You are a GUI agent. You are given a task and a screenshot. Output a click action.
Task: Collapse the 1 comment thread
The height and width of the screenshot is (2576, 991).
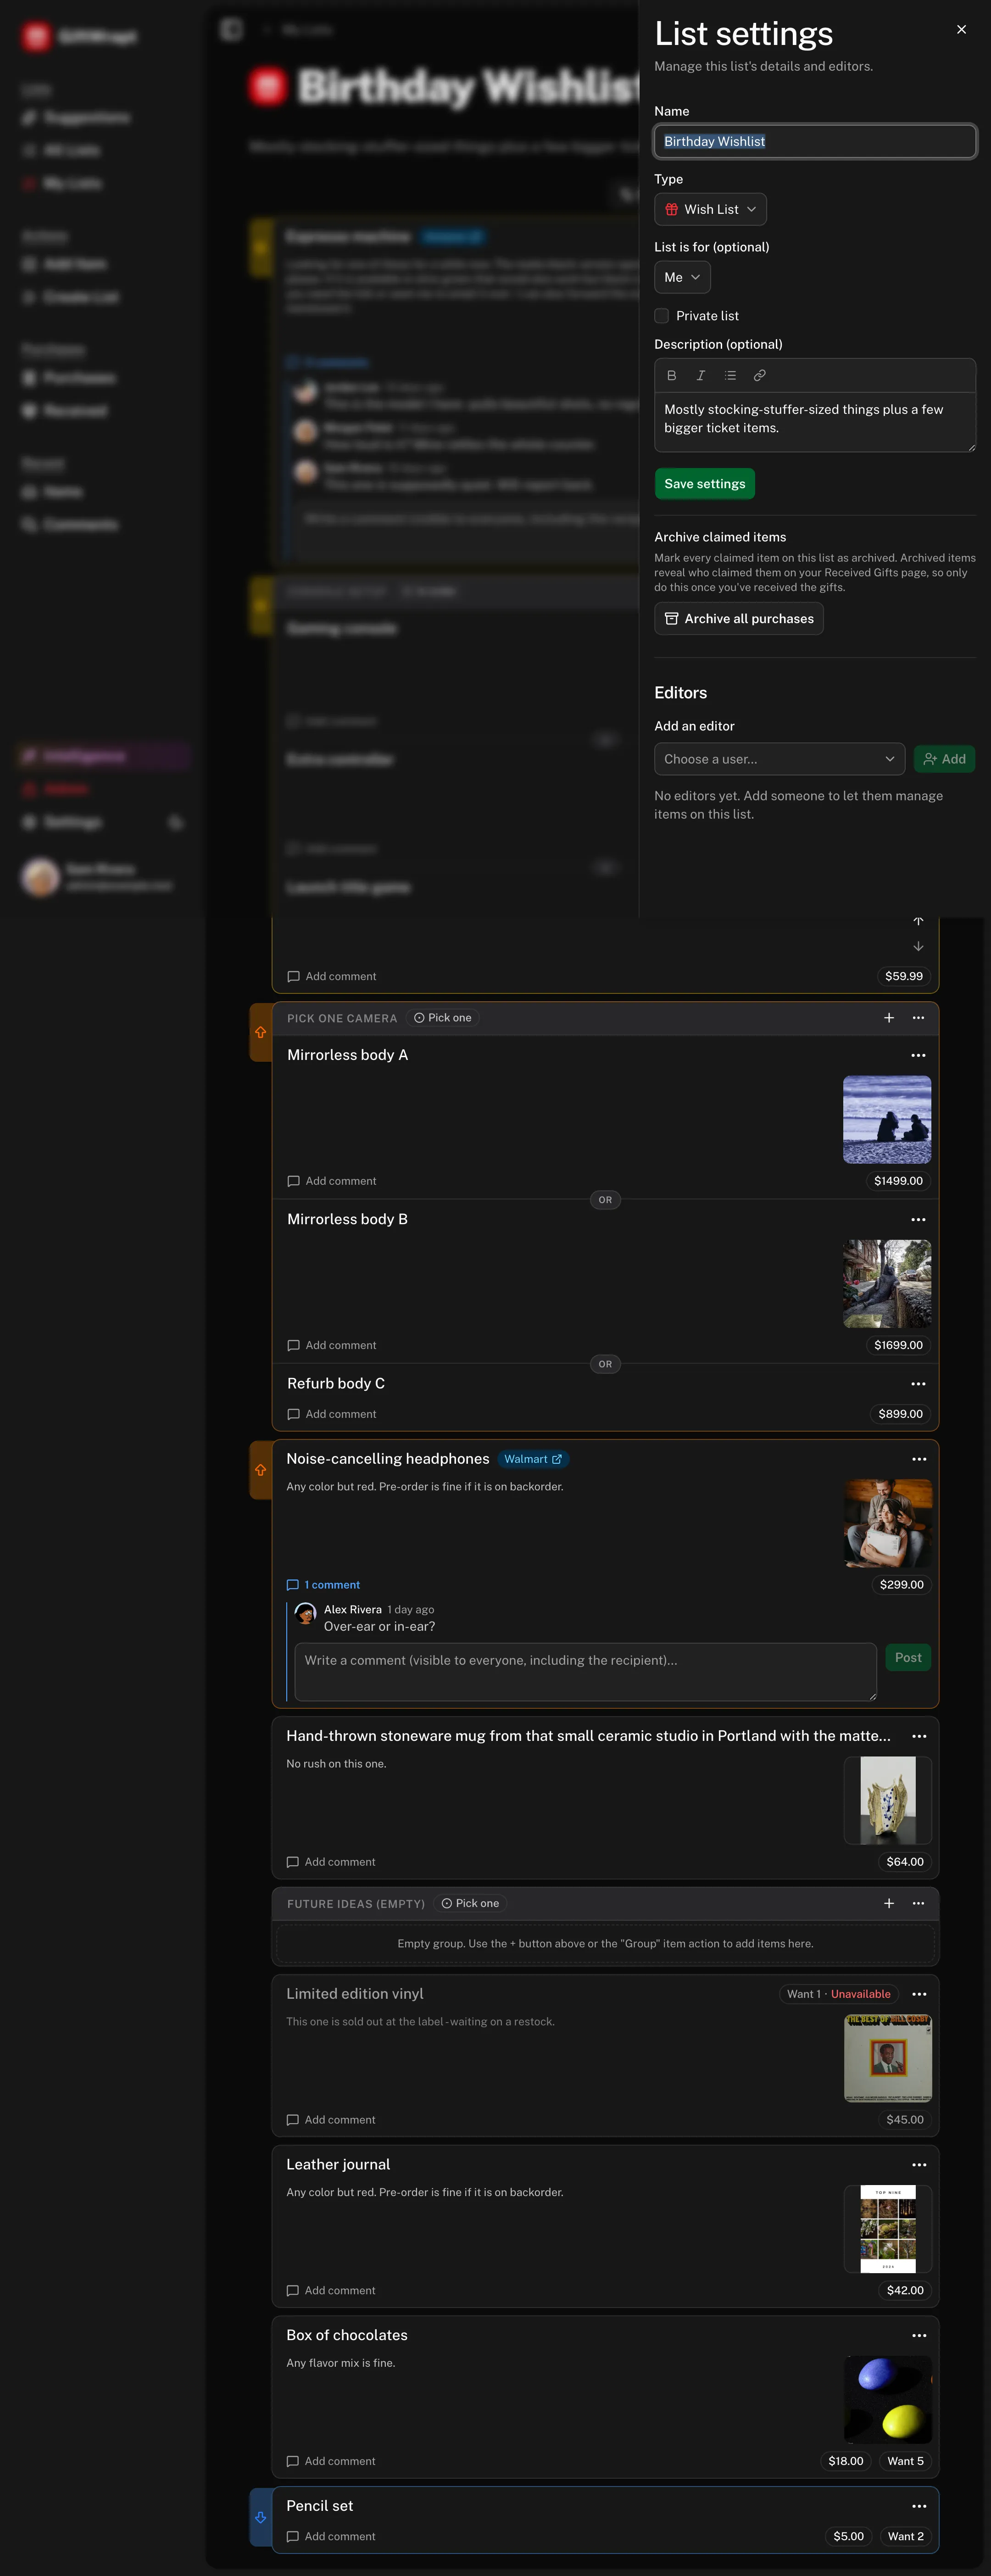point(323,1585)
